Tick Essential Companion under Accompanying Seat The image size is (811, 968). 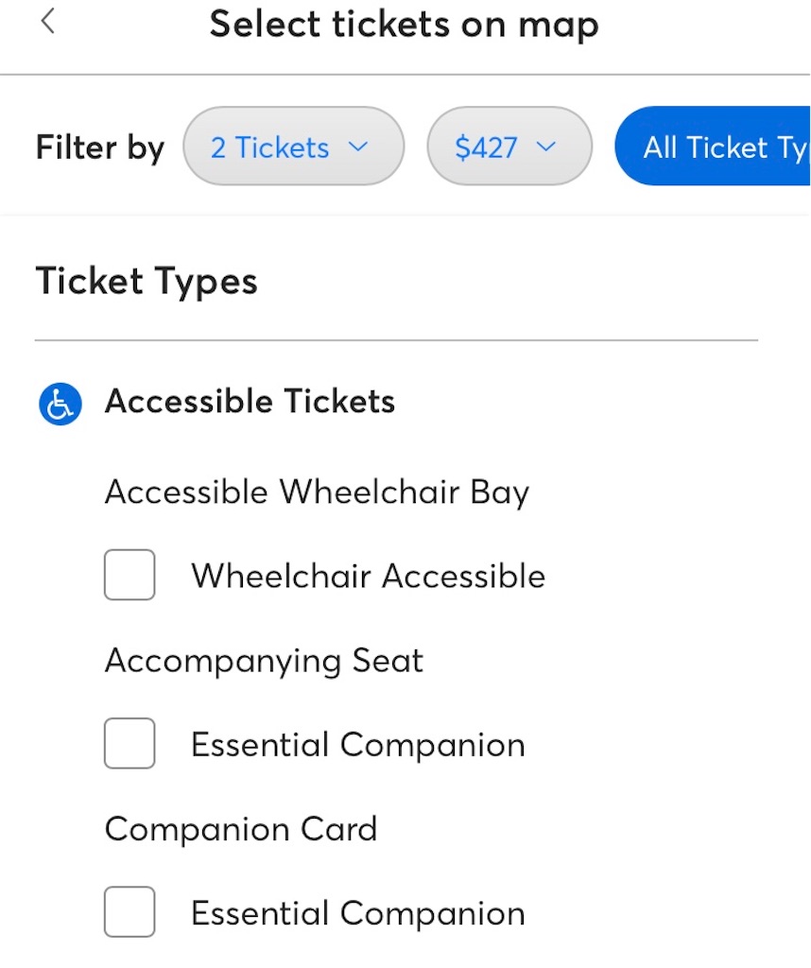pos(129,743)
